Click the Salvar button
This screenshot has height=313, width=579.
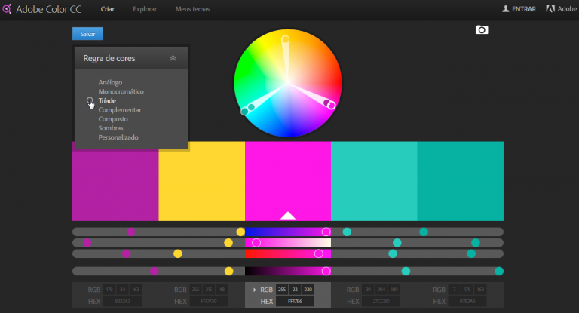point(88,34)
